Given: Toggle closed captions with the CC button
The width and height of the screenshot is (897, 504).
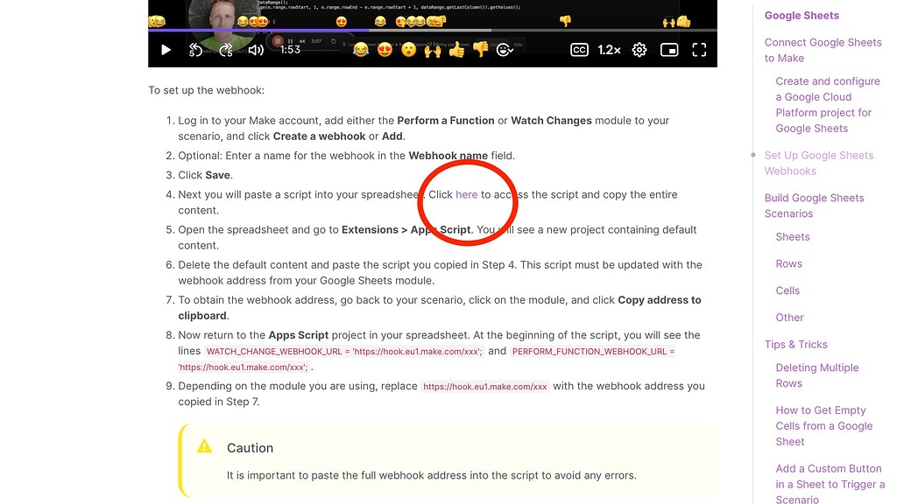Looking at the screenshot, I should pos(579,50).
